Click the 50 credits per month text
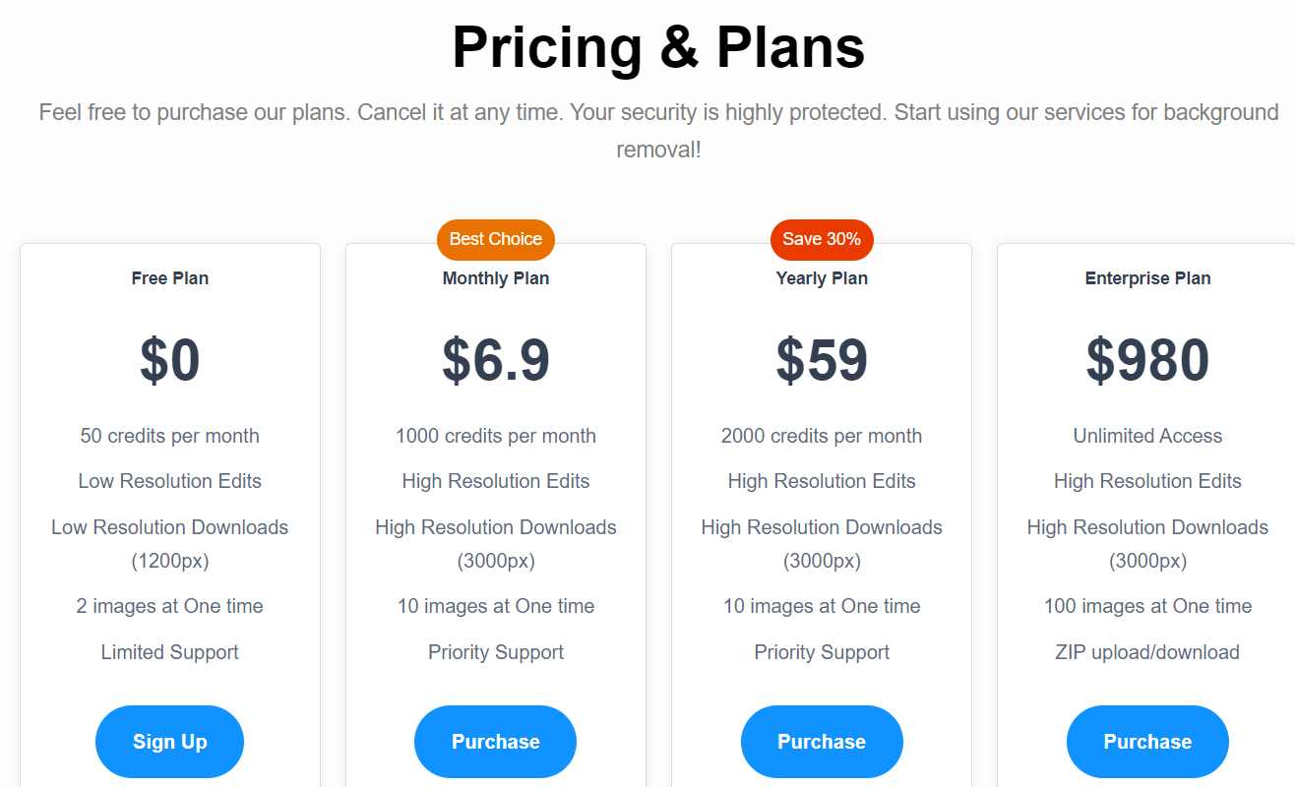 (170, 436)
